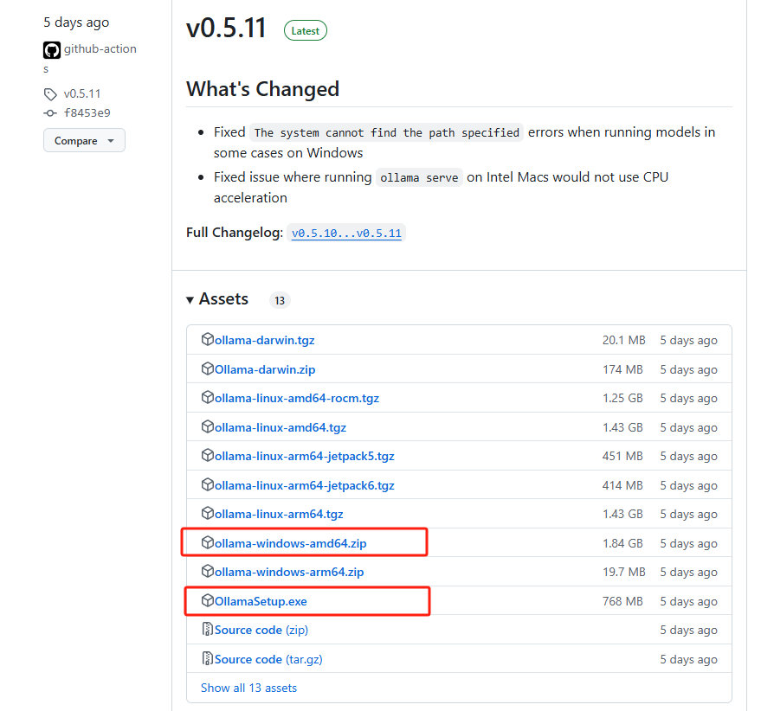Screen dimensions: 761x711
Task: Download ollama-windows-amd64.zip
Action: [291, 544]
